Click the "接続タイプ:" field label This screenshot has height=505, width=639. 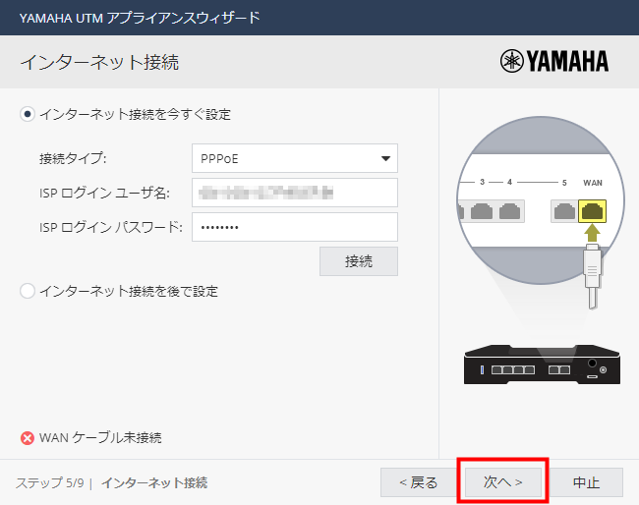[x=73, y=158]
